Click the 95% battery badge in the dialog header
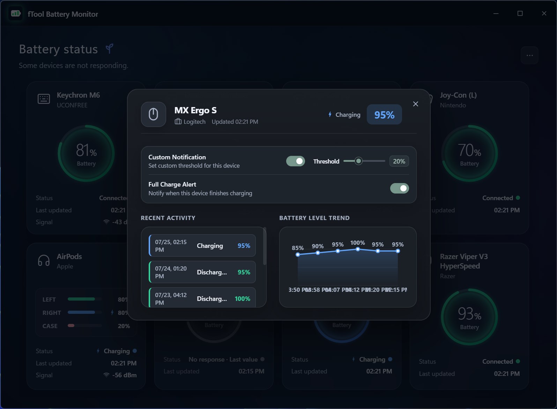The image size is (557, 409). pos(384,115)
